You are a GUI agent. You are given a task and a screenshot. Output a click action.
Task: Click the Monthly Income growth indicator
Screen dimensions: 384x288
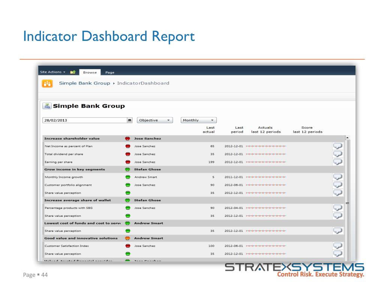(64, 177)
